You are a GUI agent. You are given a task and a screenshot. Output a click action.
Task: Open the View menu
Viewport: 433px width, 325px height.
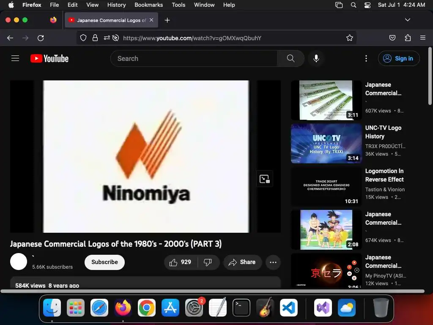tap(92, 5)
